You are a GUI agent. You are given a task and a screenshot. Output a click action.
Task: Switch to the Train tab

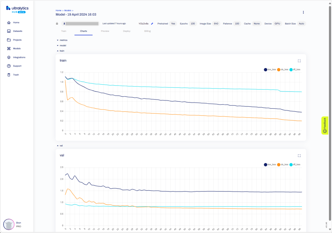click(x=64, y=31)
